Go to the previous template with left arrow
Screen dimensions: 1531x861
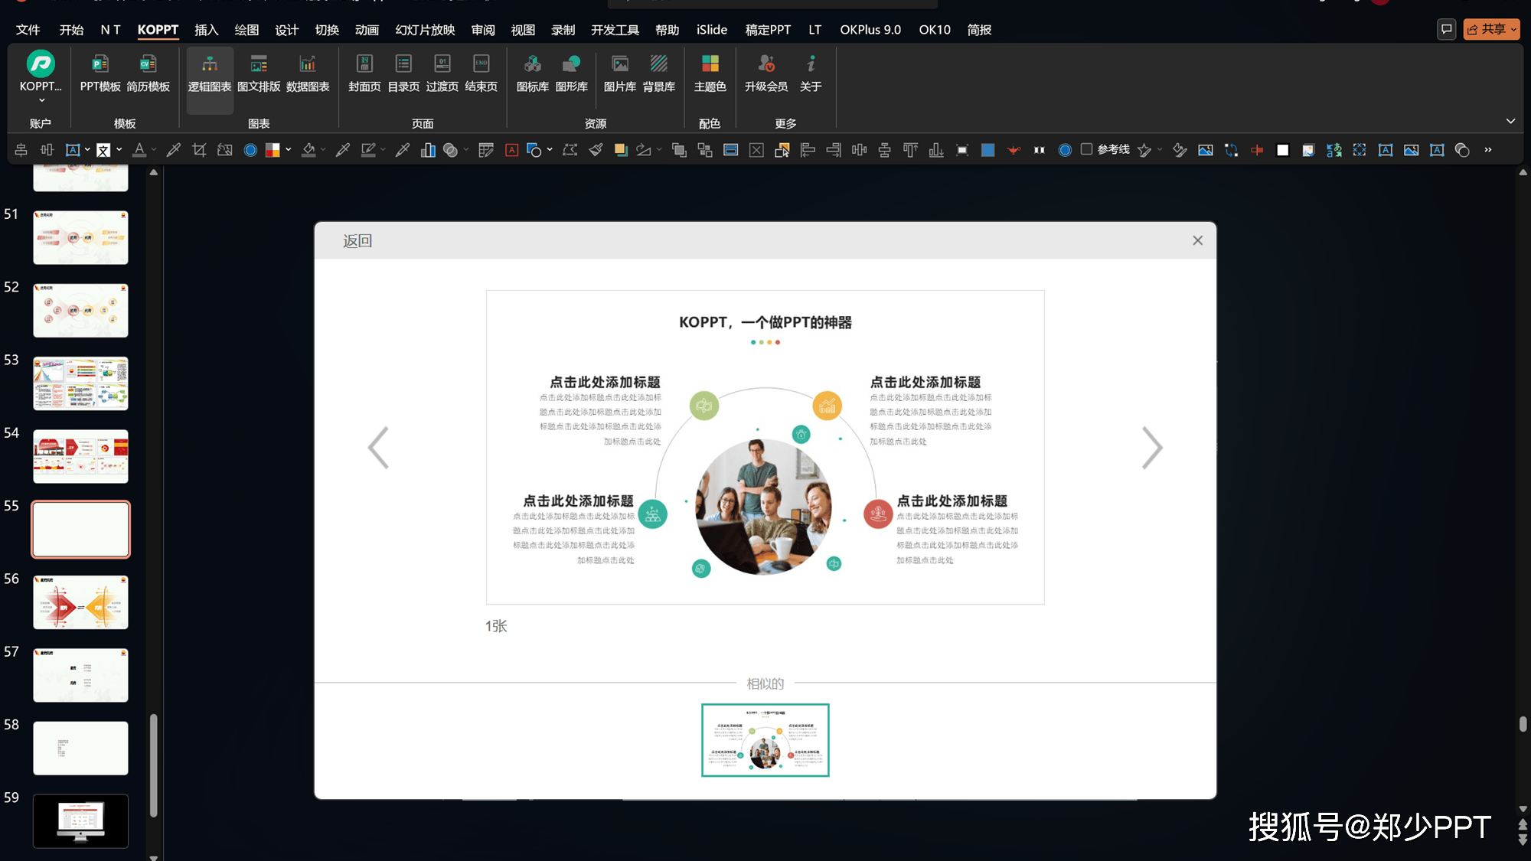click(x=378, y=448)
